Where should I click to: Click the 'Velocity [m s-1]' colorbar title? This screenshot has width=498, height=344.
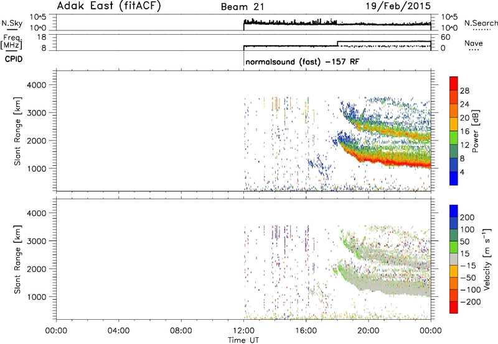click(x=486, y=260)
